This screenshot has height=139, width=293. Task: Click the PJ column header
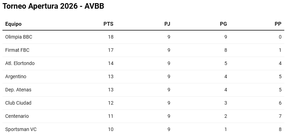[167, 24]
